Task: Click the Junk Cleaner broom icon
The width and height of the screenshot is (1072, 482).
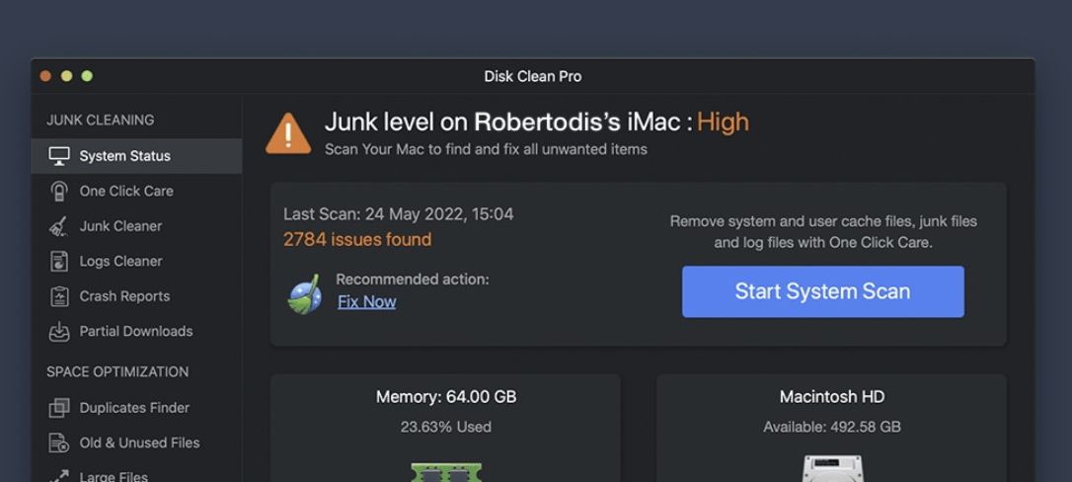Action: pos(59,226)
